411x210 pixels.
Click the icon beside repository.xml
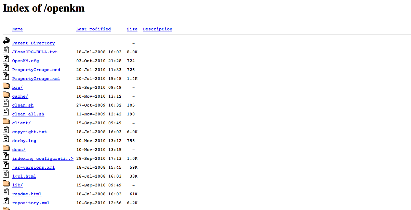(x=6, y=200)
